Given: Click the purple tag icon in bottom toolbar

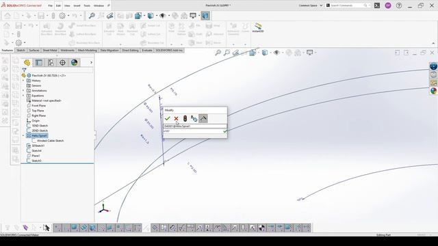Looking at the screenshot, I should click(25, 228).
